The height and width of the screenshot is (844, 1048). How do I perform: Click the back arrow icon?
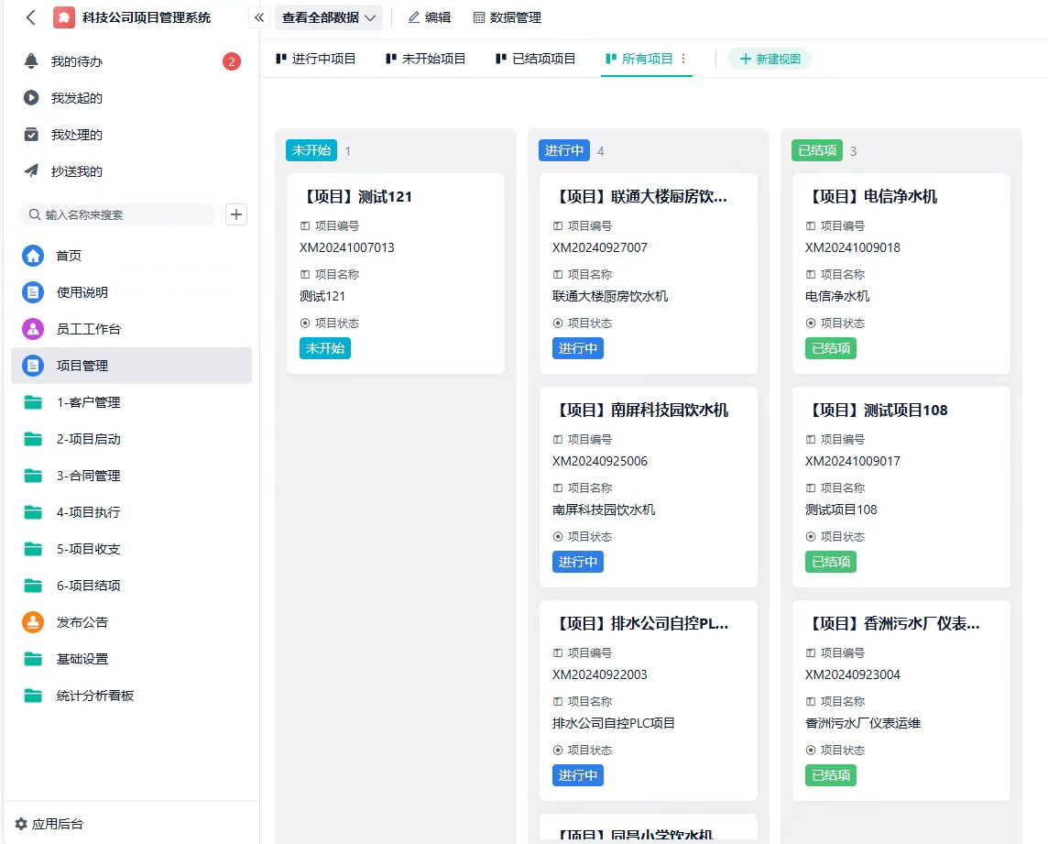tap(31, 17)
